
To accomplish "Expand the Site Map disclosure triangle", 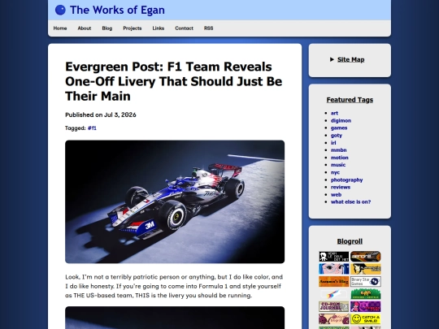I will point(332,59).
